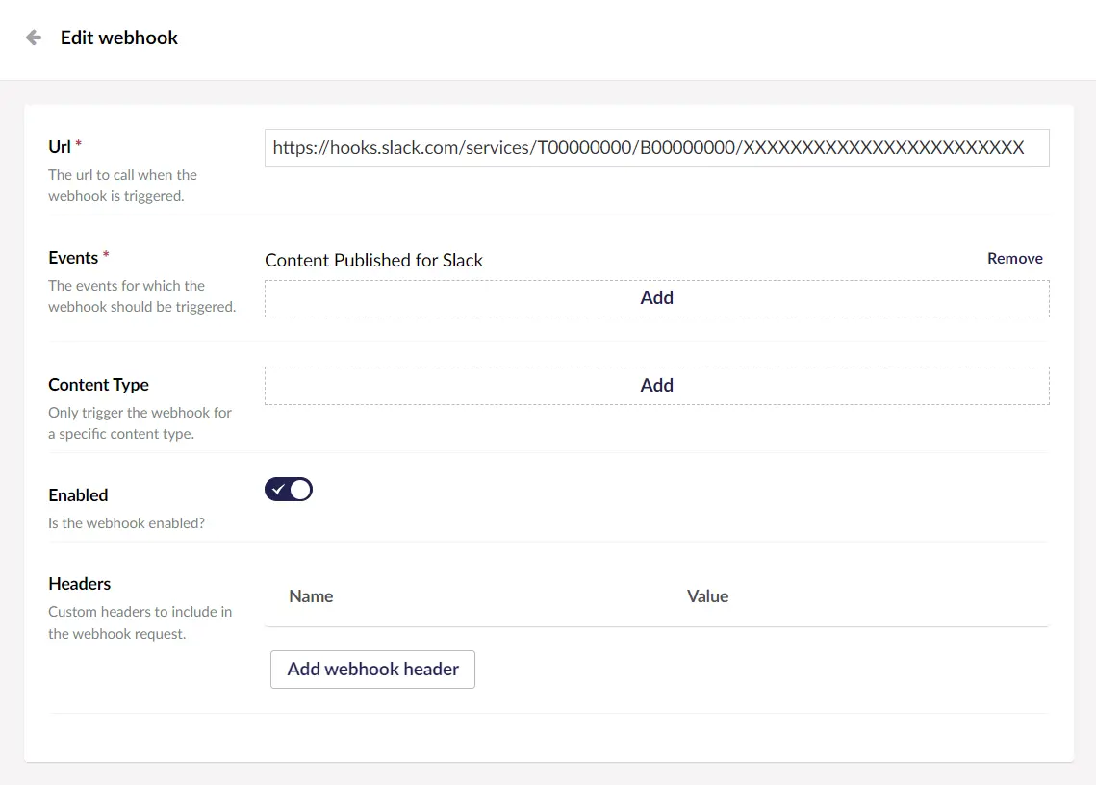This screenshot has width=1096, height=785.
Task: Click the custom headers description text
Action: [x=140, y=622]
